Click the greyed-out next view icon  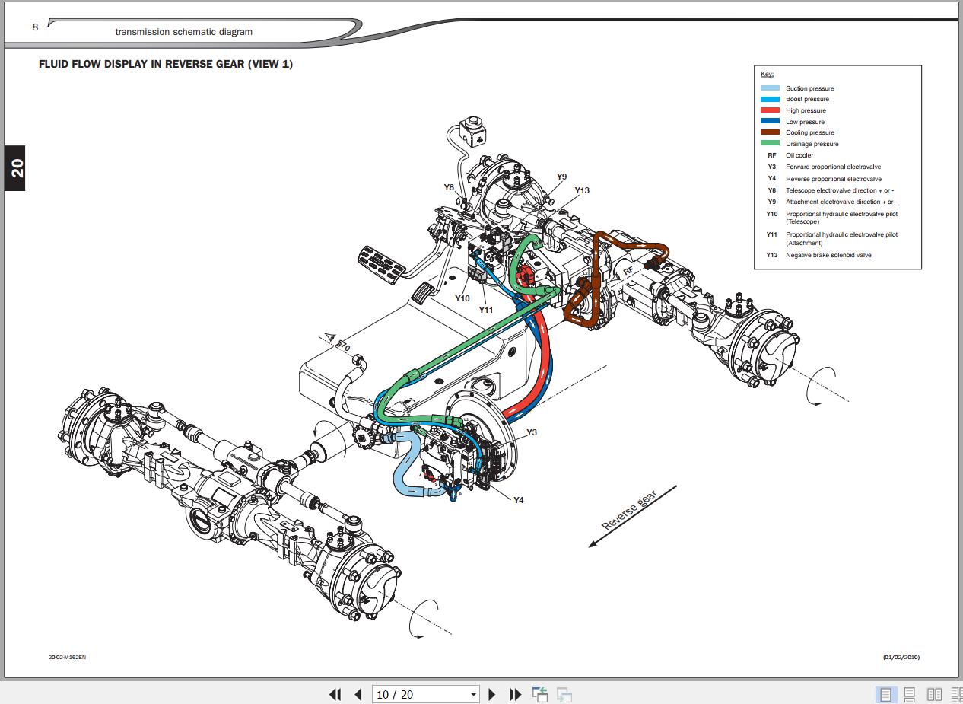pyautogui.click(x=564, y=694)
